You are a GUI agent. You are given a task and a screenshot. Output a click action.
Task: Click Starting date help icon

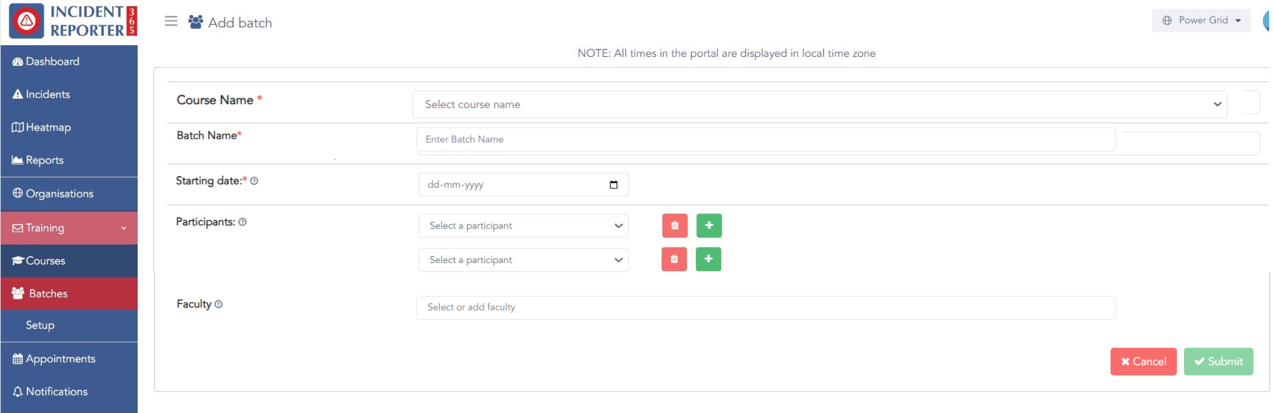pyautogui.click(x=254, y=181)
